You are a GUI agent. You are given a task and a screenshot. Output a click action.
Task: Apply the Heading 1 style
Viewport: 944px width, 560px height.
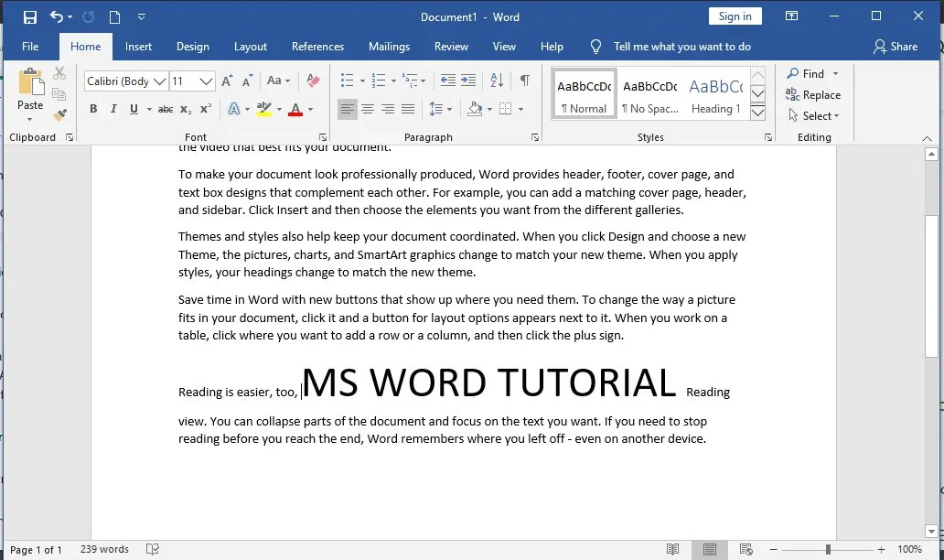pyautogui.click(x=716, y=94)
